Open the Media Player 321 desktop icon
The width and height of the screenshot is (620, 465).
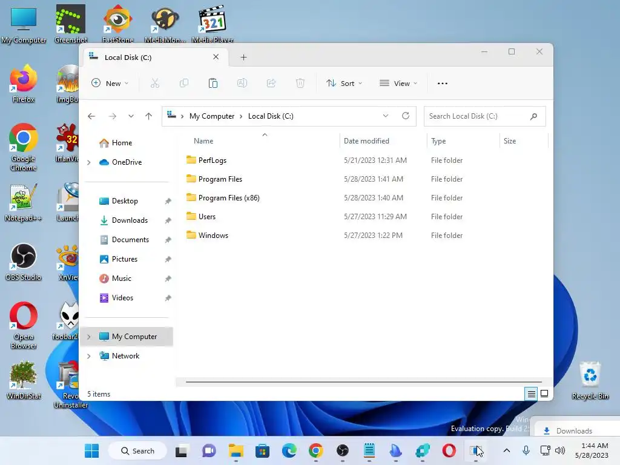213,24
